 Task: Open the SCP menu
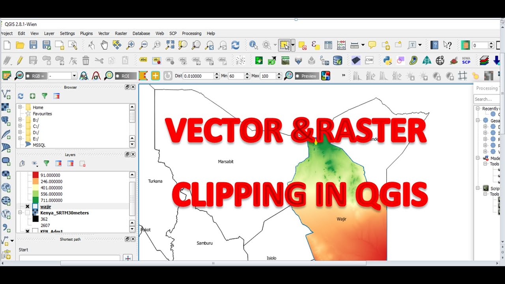coord(173,34)
